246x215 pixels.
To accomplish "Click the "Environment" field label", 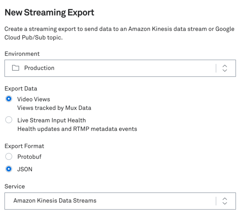I will point(22,54).
